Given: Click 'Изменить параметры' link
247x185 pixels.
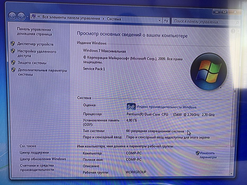Looking at the screenshot, I should coord(208,155).
